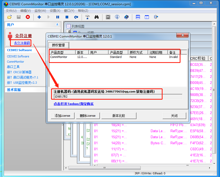This screenshot has width=220, height=177.
Task: Select the 授权管理 tab
Action: [58, 45]
